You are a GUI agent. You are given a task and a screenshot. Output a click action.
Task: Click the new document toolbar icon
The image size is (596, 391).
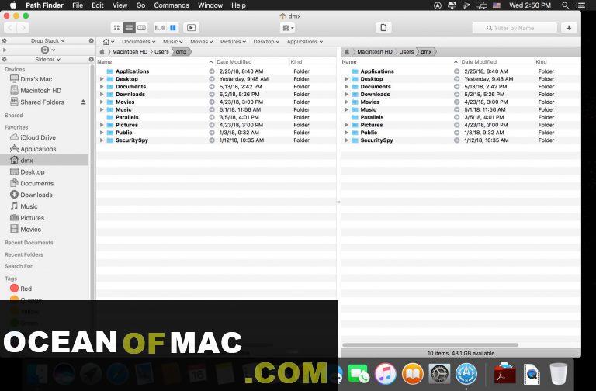(x=383, y=28)
